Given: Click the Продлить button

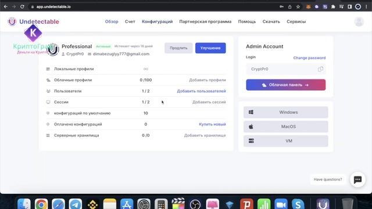Looking at the screenshot, I should 178,48.
